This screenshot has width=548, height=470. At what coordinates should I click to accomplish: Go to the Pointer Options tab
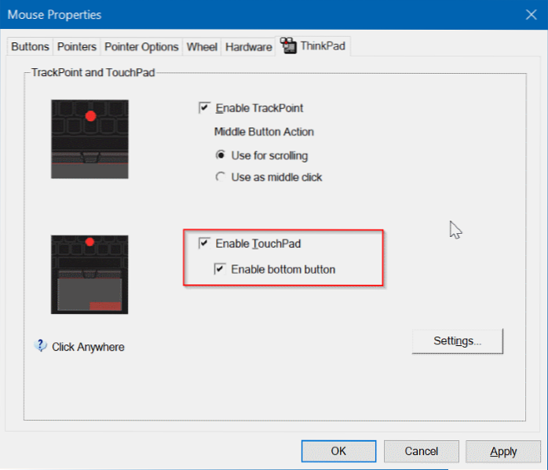pos(141,47)
